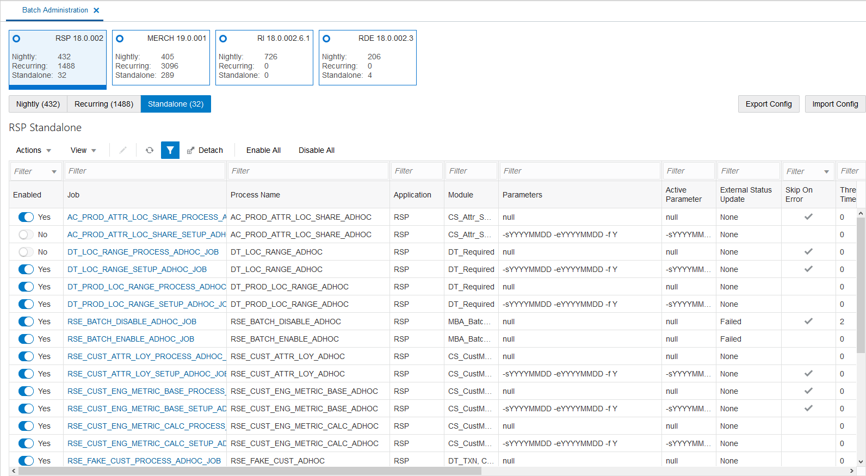Enable AC_PROD_ATTR_LOC_SHARE_SETUP_ADHOC job toggle

tap(26, 234)
